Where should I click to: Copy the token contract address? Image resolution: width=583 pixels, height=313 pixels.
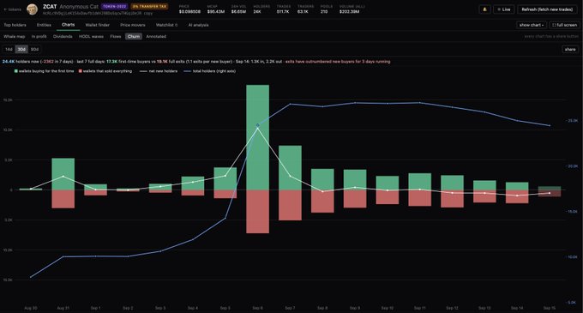tap(148, 13)
